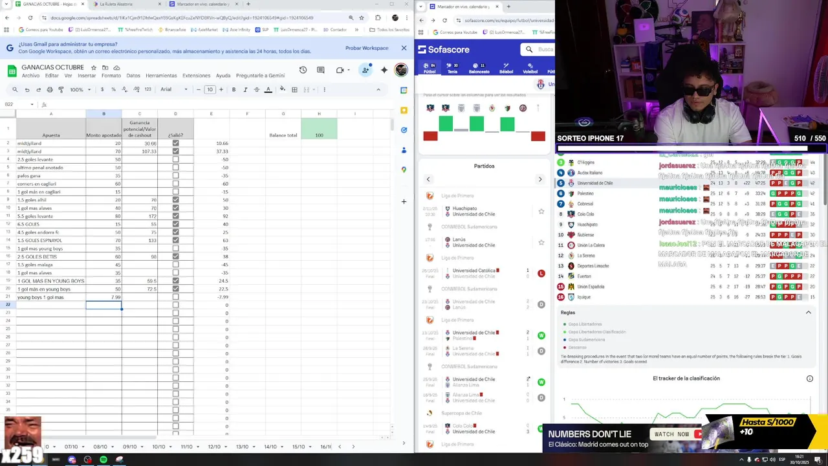This screenshot has width=828, height=466.
Task: Open the Formato menu
Action: (x=111, y=76)
